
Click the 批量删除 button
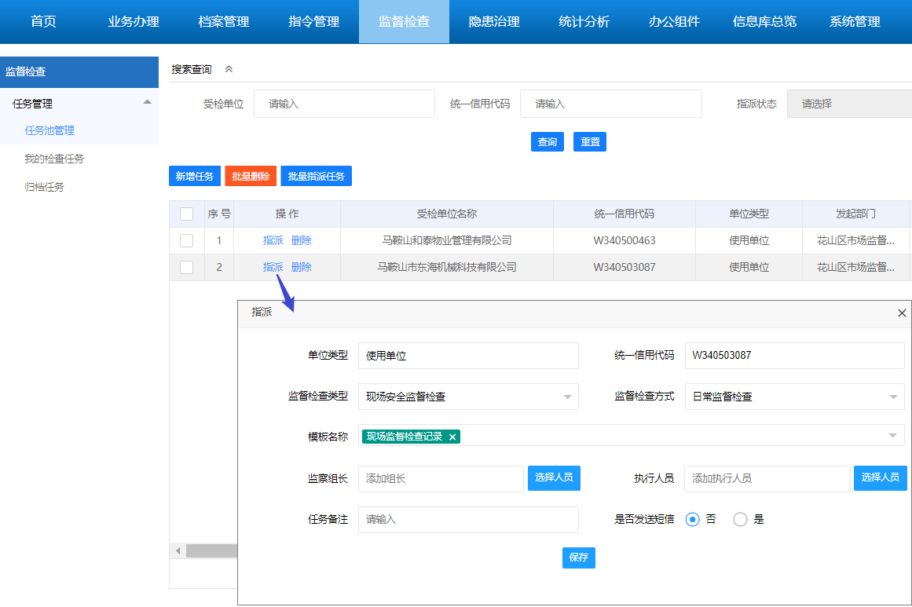click(x=251, y=176)
